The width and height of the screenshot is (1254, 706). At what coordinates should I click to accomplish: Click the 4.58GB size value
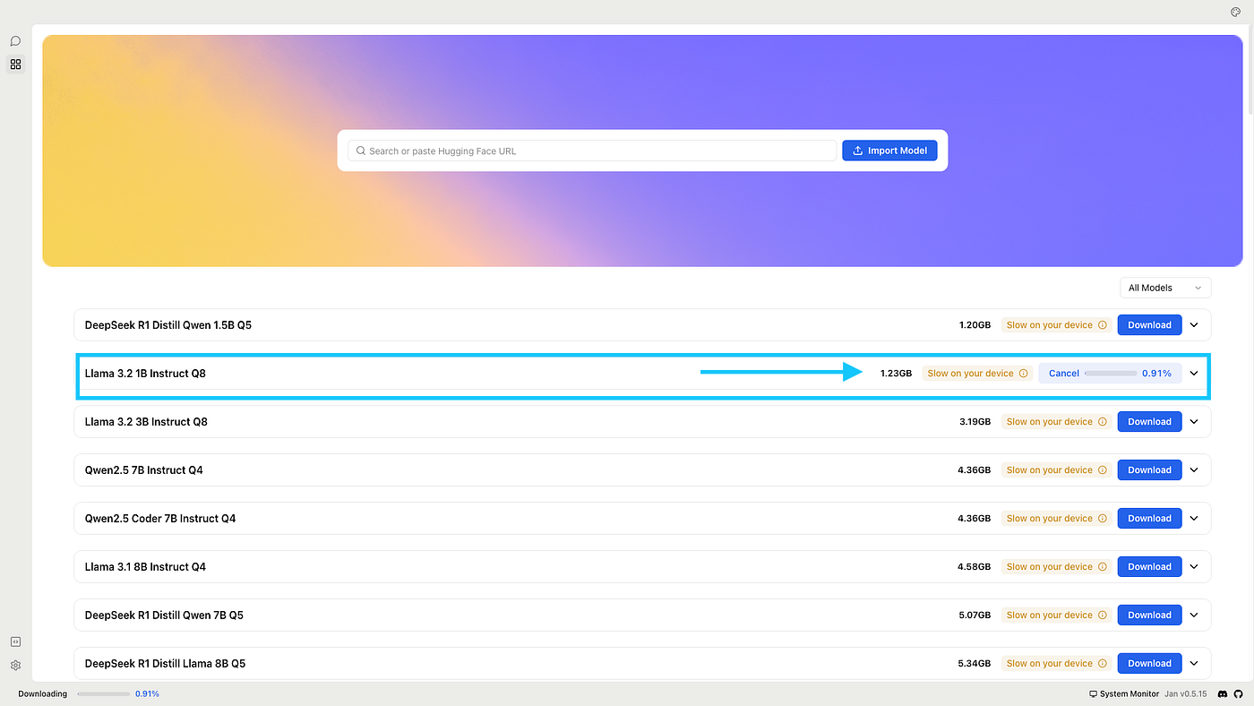pyautogui.click(x=975, y=567)
